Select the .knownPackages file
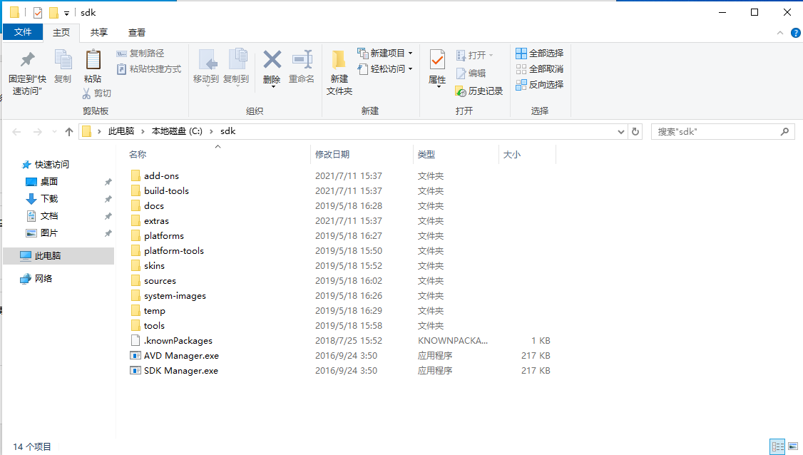The height and width of the screenshot is (455, 803). click(x=178, y=341)
